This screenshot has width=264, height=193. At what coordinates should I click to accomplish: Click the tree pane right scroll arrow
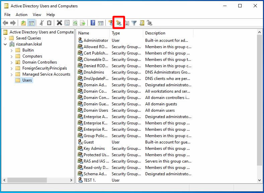(x=71, y=180)
